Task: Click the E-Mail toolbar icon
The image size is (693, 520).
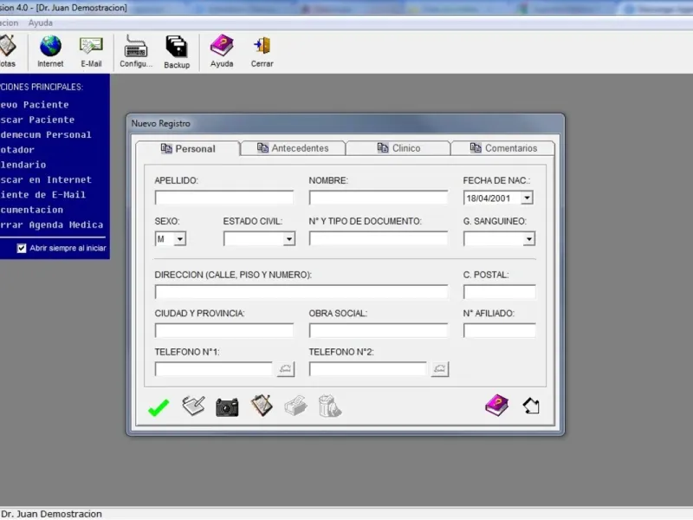Action: (x=91, y=48)
